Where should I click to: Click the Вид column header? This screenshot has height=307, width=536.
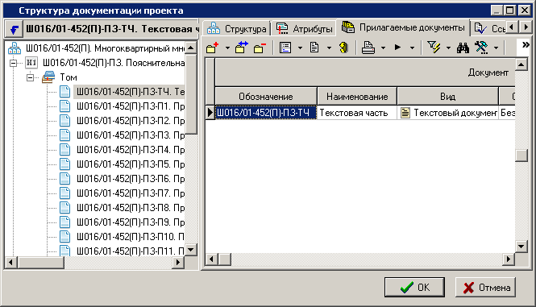coord(447,97)
